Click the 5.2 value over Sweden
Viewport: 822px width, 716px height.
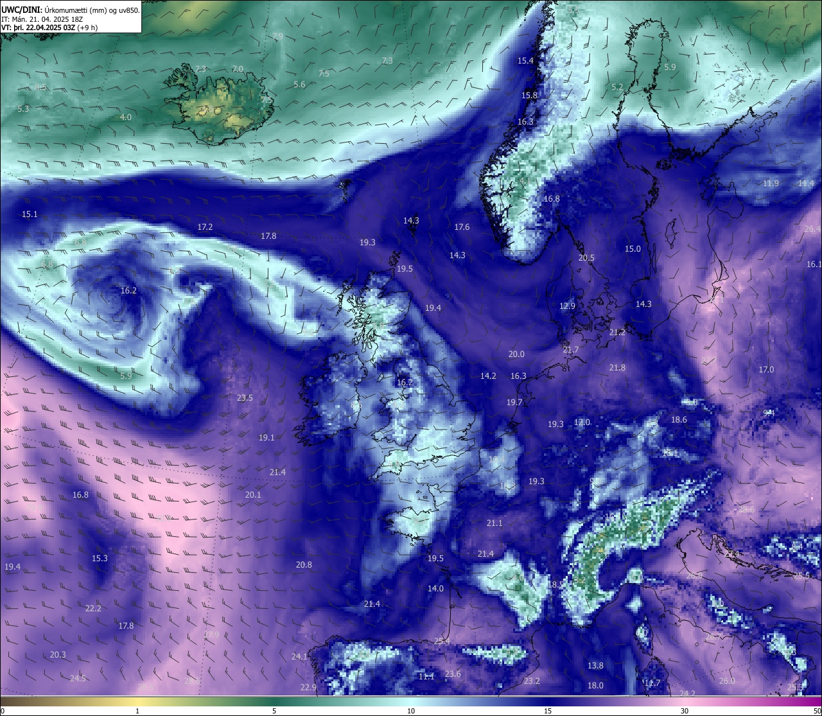coord(617,87)
